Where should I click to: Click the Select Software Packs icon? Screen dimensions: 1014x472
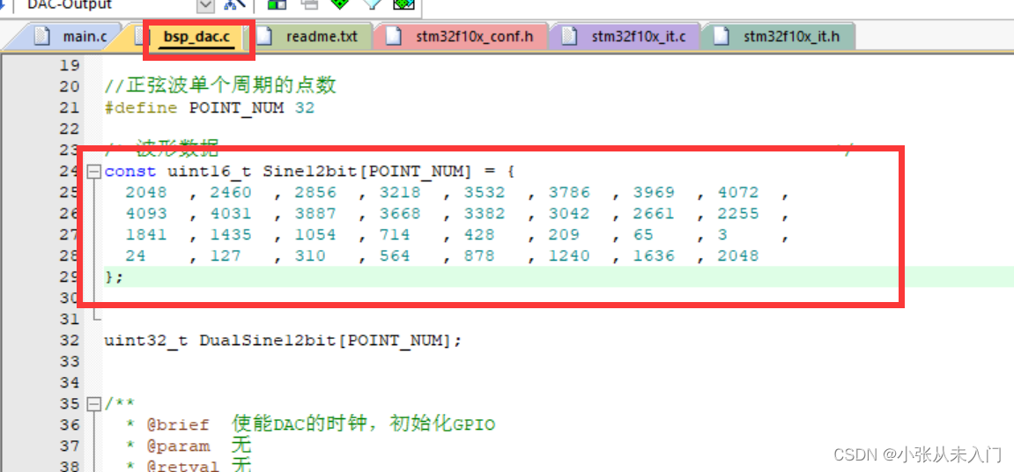pyautogui.click(x=372, y=4)
